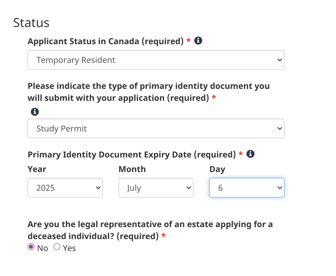Expand the Month dropdown showing July
336x276 pixels.
pos(156,187)
